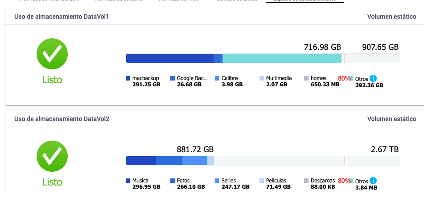Image resolution: width=424 pixels, height=198 pixels.
Task: Click the Series legend color square
Action: pos(217,181)
